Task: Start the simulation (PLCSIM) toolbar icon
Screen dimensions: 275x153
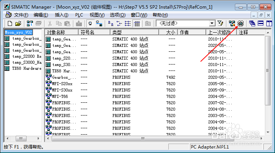Action: (241, 23)
